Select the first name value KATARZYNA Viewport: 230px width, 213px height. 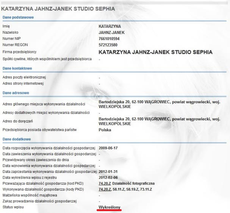point(110,26)
